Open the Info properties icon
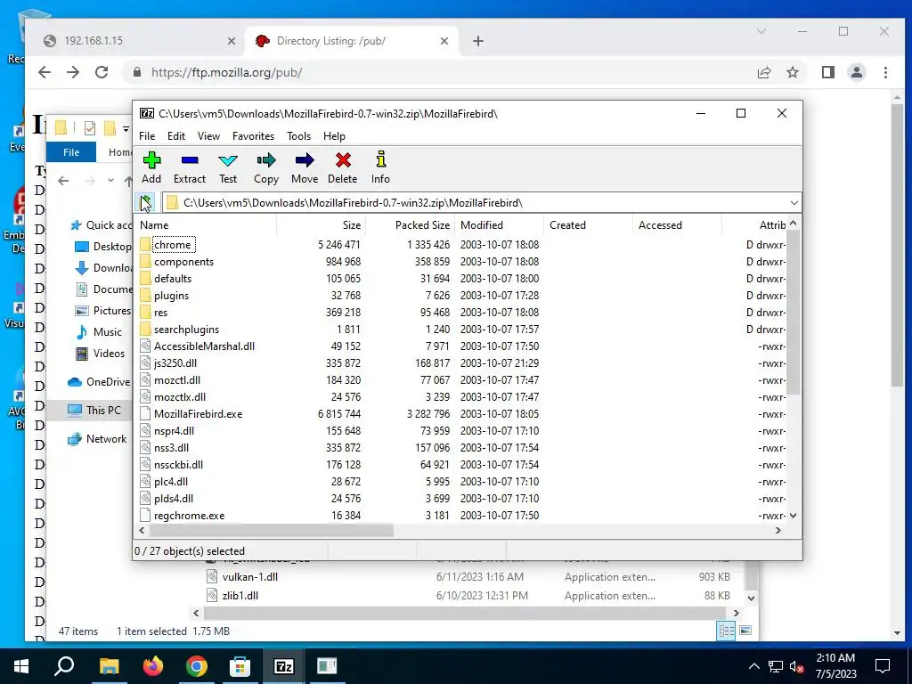The image size is (912, 684). pyautogui.click(x=380, y=167)
